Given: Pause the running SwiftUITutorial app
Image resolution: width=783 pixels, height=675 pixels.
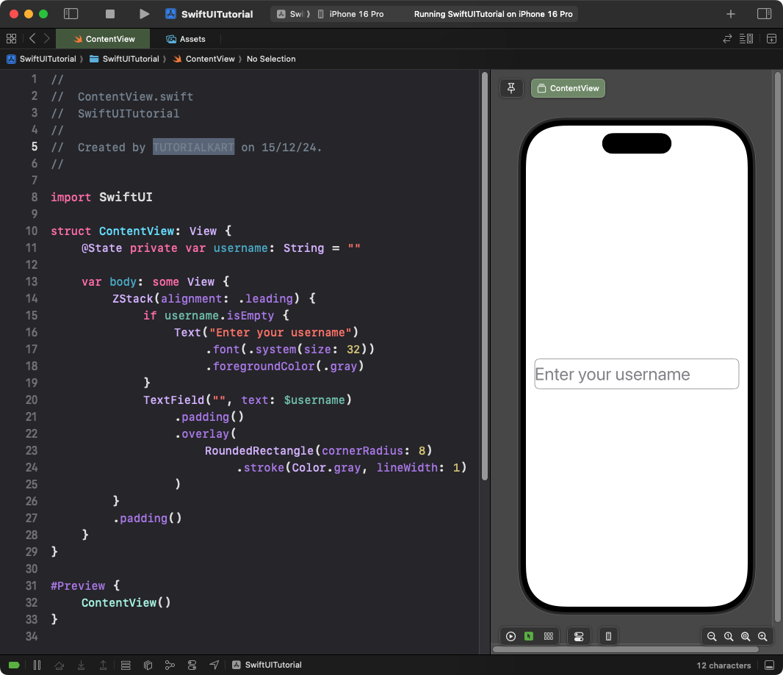Looking at the screenshot, I should coord(37,665).
